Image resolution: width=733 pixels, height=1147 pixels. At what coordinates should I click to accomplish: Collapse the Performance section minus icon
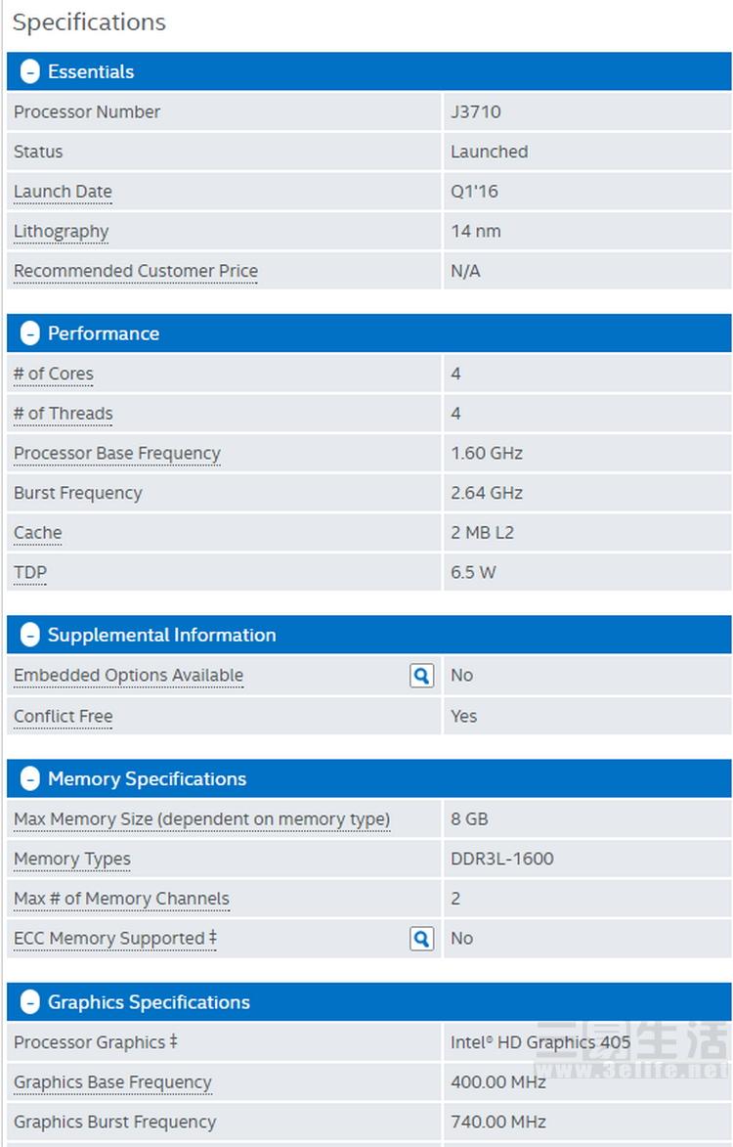[x=30, y=333]
